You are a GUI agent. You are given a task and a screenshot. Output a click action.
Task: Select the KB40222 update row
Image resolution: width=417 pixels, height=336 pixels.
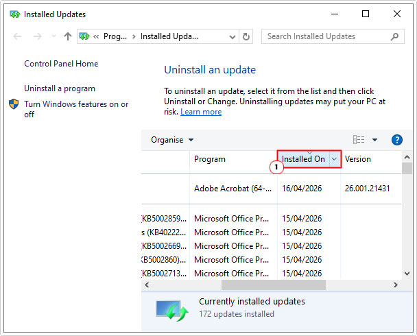tap(272, 232)
